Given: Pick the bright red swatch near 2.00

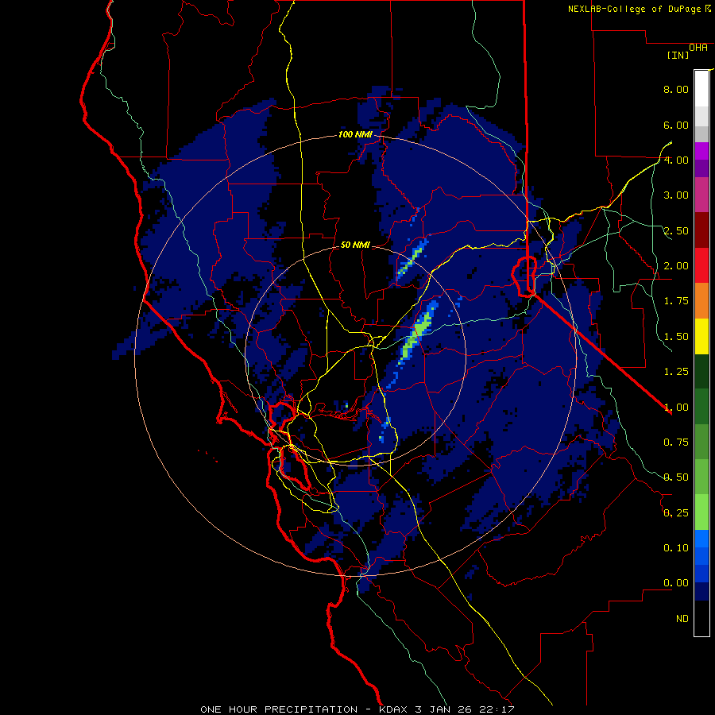Looking at the screenshot, I should pos(701,265).
